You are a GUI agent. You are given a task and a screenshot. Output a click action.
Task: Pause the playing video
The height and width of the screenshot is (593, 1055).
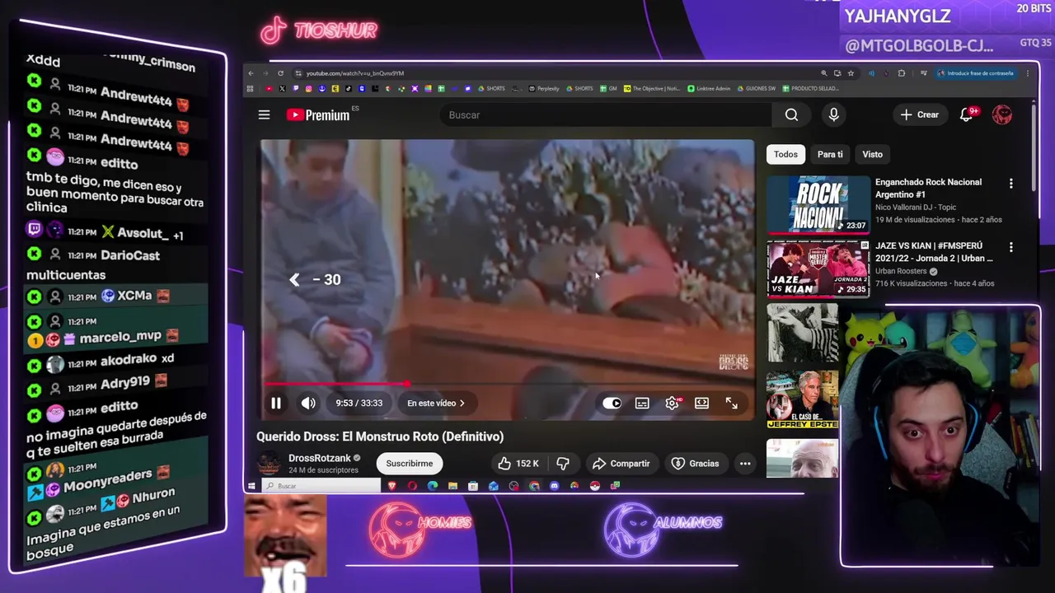pyautogui.click(x=276, y=403)
